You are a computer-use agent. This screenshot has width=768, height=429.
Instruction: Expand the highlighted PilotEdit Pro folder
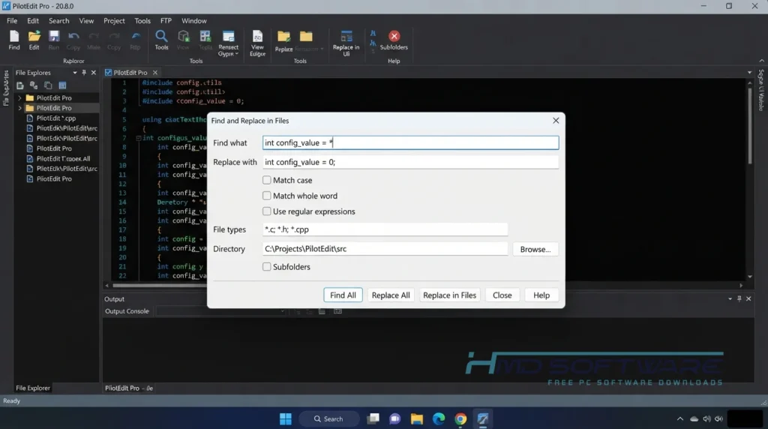[19, 108]
